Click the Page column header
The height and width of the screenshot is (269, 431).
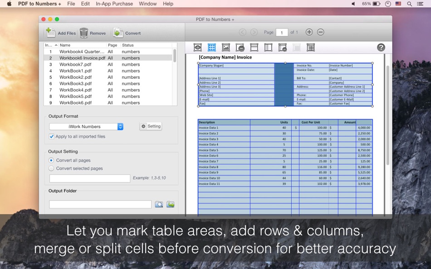click(x=113, y=45)
